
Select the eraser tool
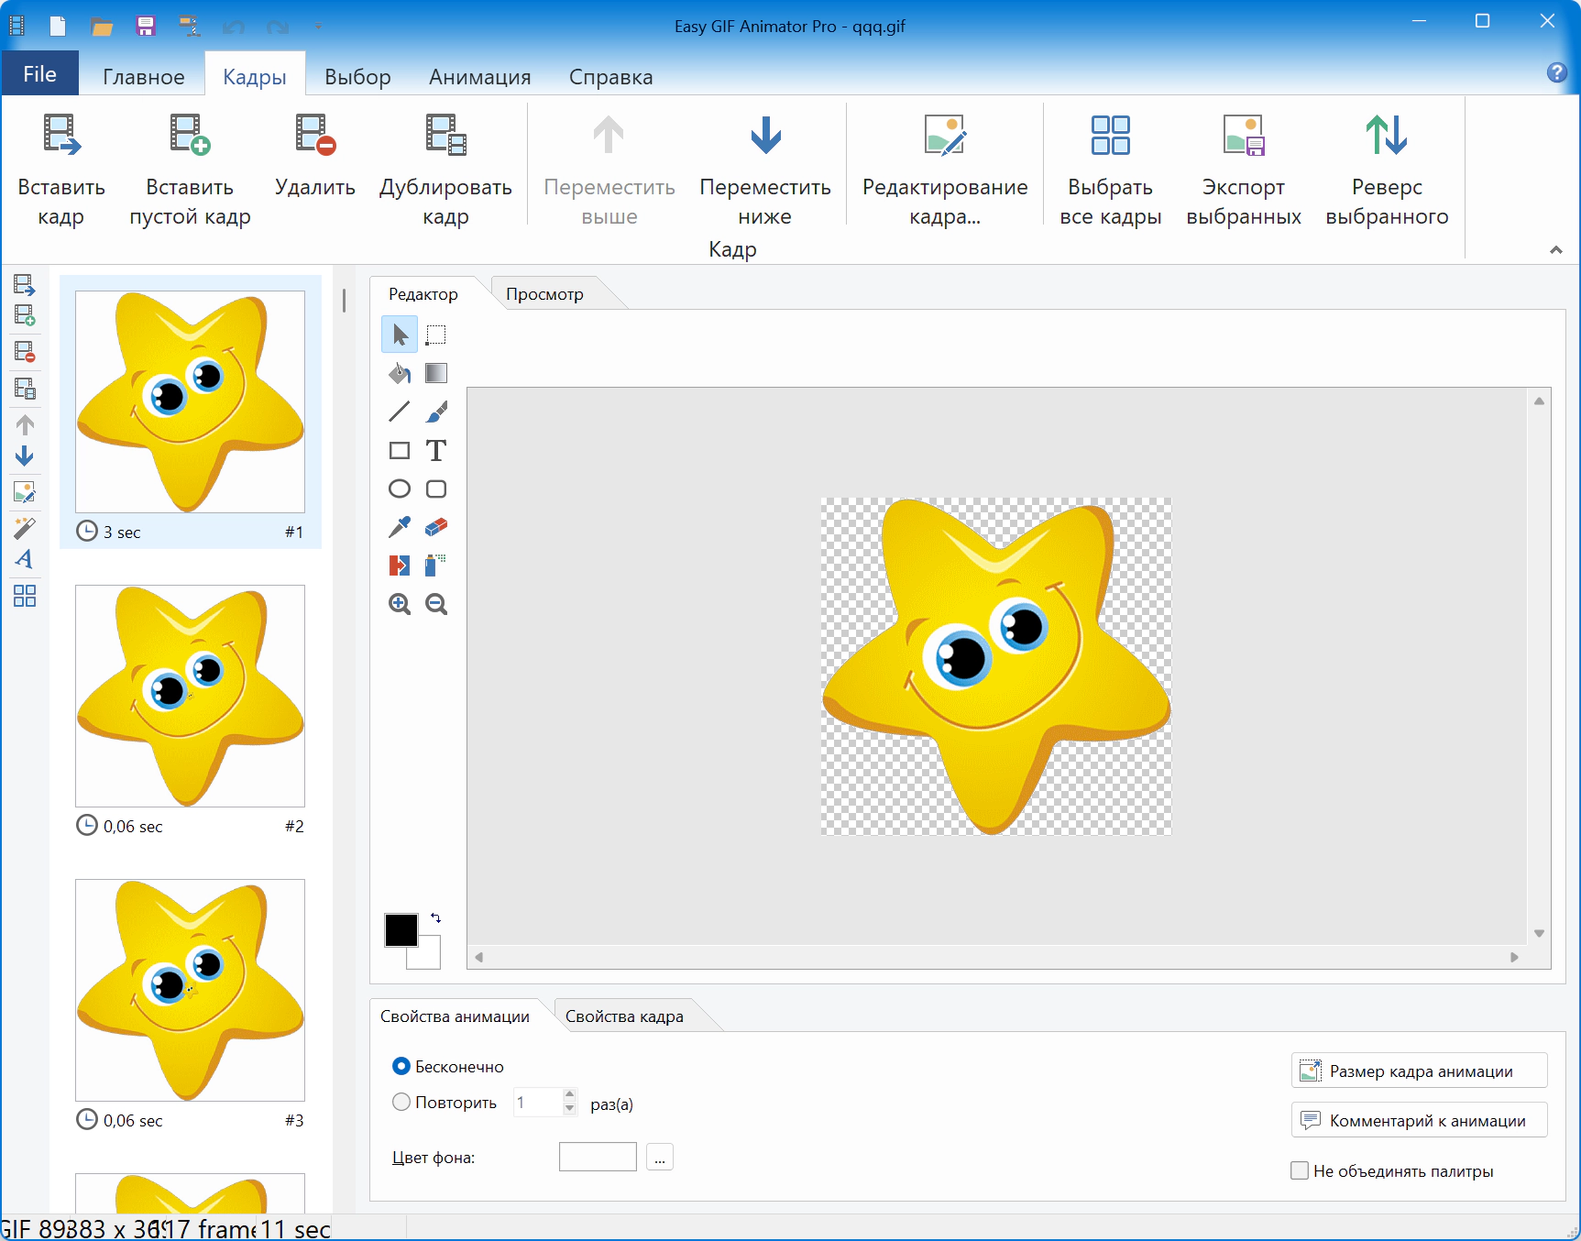436,527
